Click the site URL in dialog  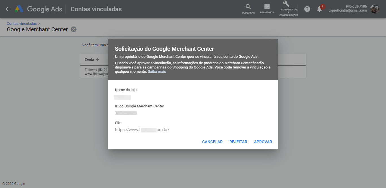pos(142,130)
